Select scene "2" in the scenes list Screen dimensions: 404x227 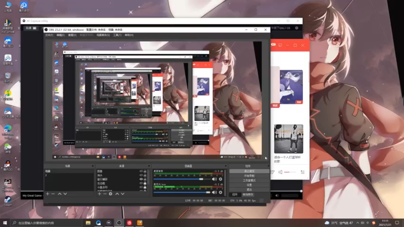pos(69,175)
